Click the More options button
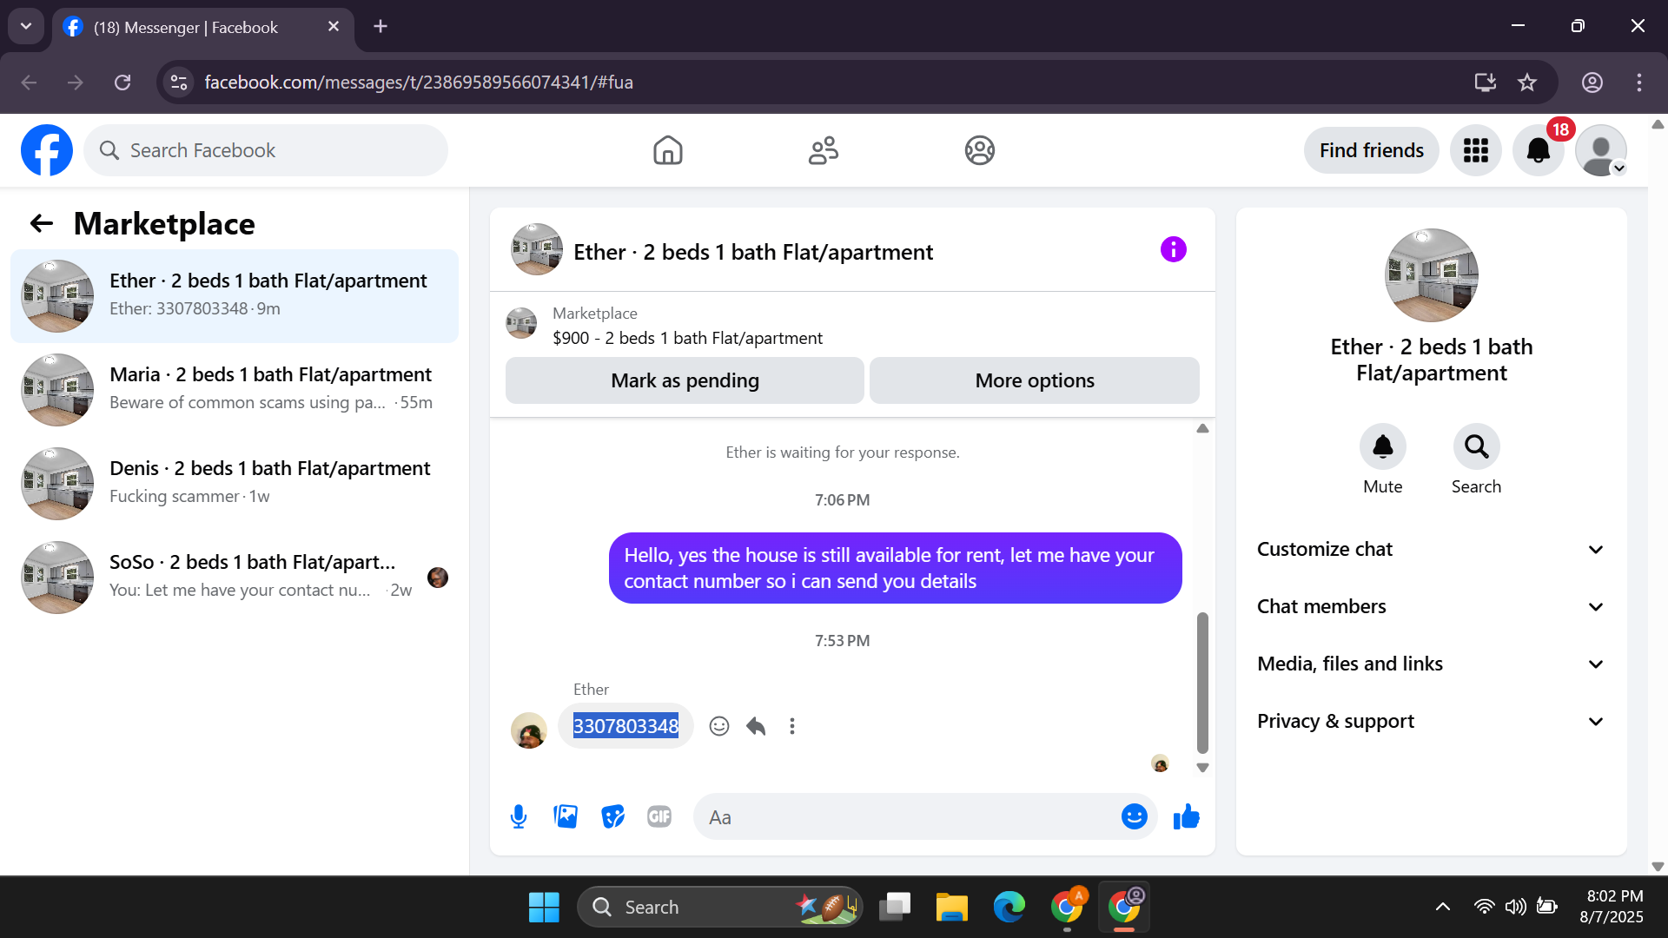 (1035, 380)
